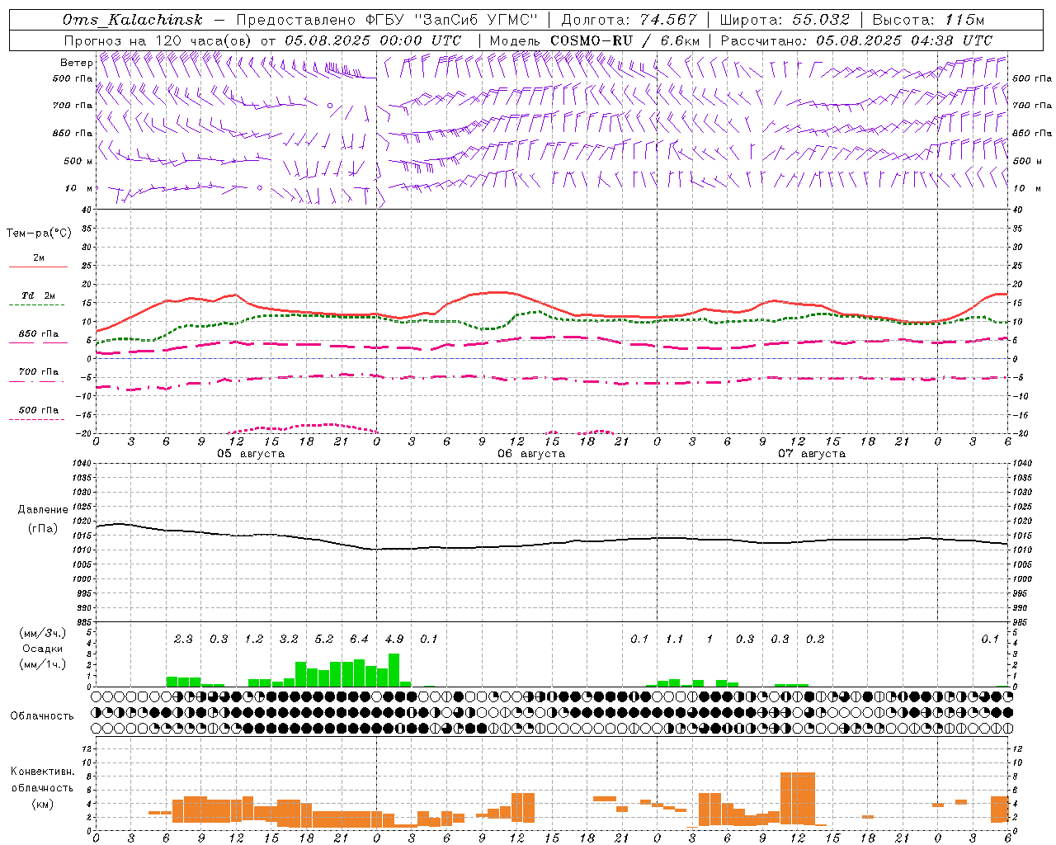Click the tallest orange convective cloud bar
The height and width of the screenshot is (845, 1056).
coord(797,799)
